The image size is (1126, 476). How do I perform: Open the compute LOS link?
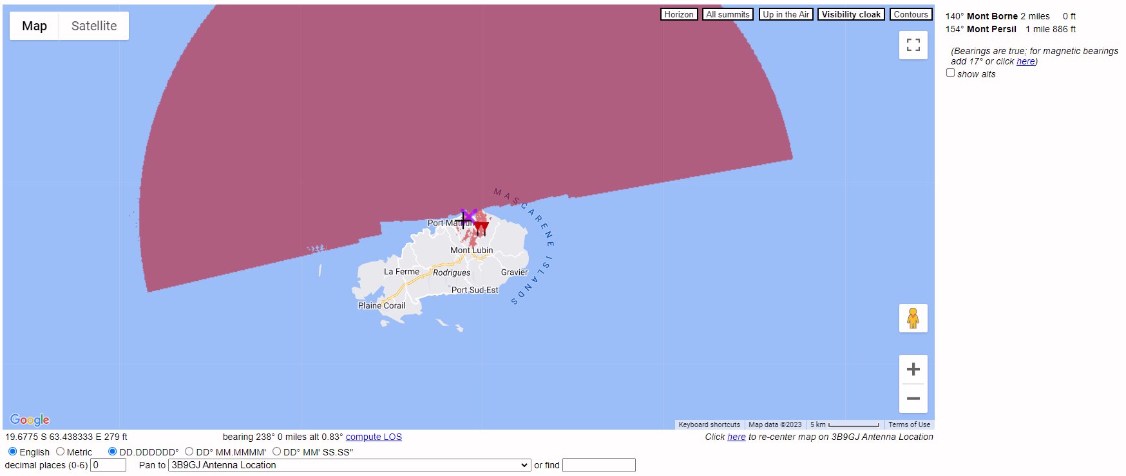click(x=374, y=437)
